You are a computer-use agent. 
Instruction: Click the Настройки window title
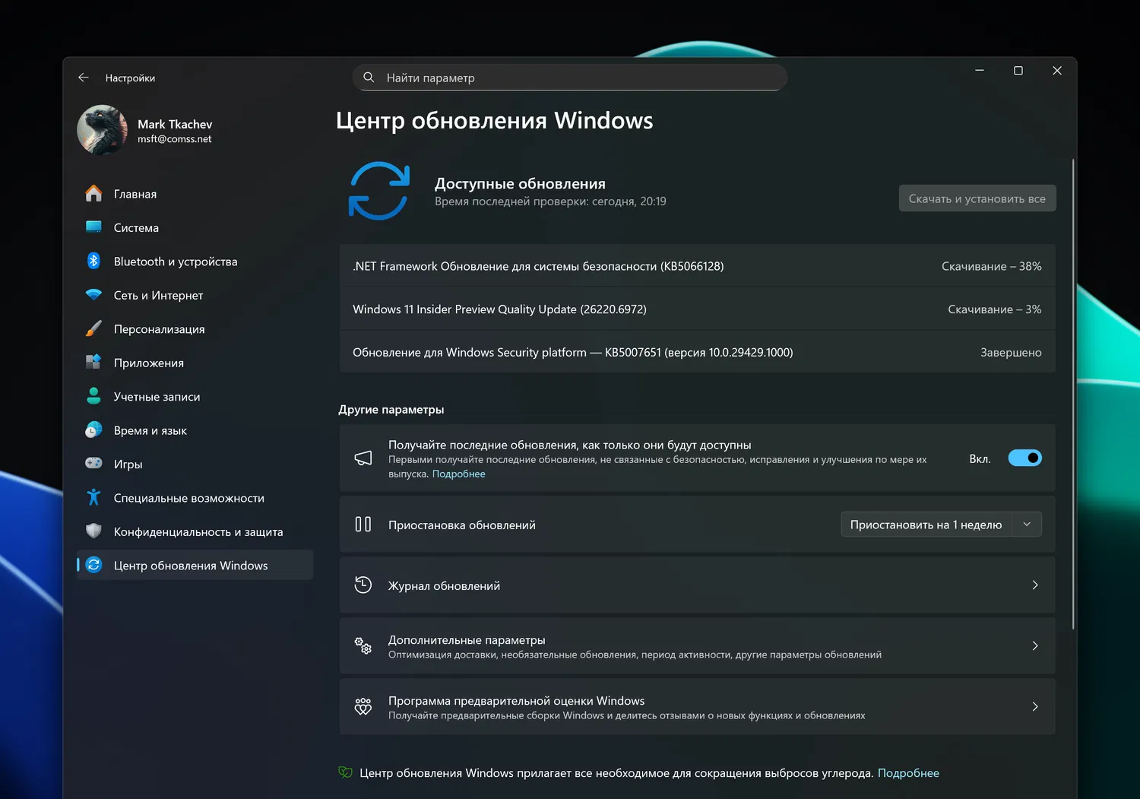click(x=130, y=78)
